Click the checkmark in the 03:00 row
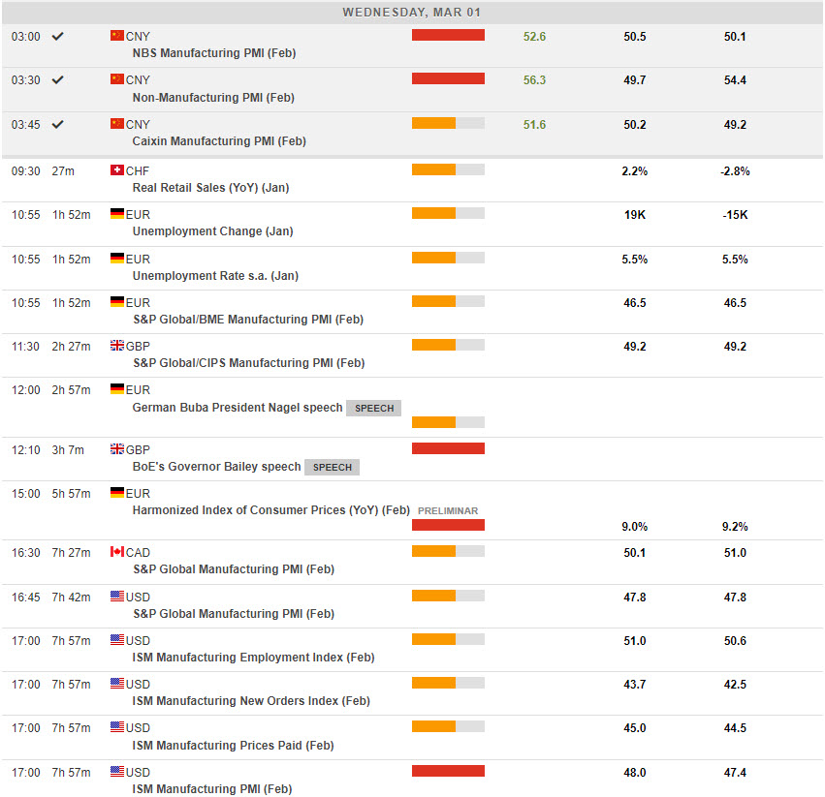 coord(57,36)
